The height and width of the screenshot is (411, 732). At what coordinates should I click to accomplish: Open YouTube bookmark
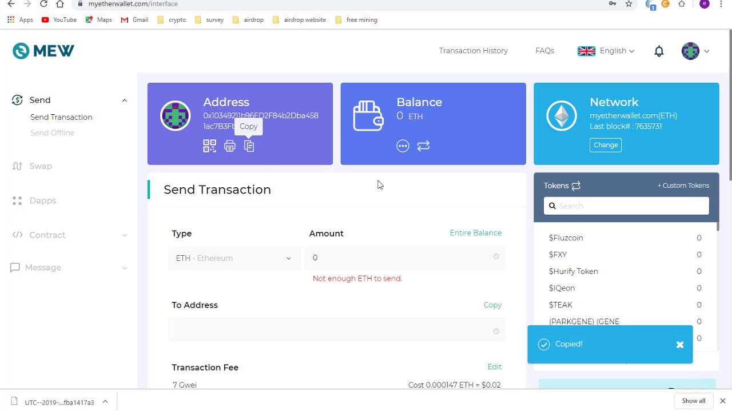59,20
